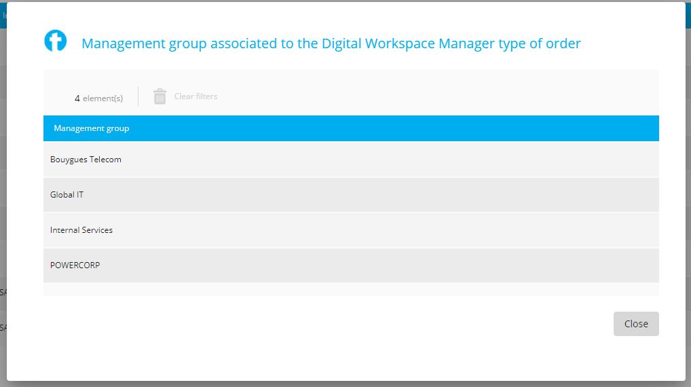Screen dimensions: 691x387
Task: Select the Global IT management group
Action: (x=67, y=195)
